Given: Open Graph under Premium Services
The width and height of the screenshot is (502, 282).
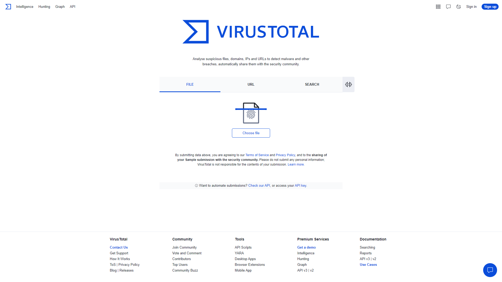Looking at the screenshot, I should [x=302, y=265].
